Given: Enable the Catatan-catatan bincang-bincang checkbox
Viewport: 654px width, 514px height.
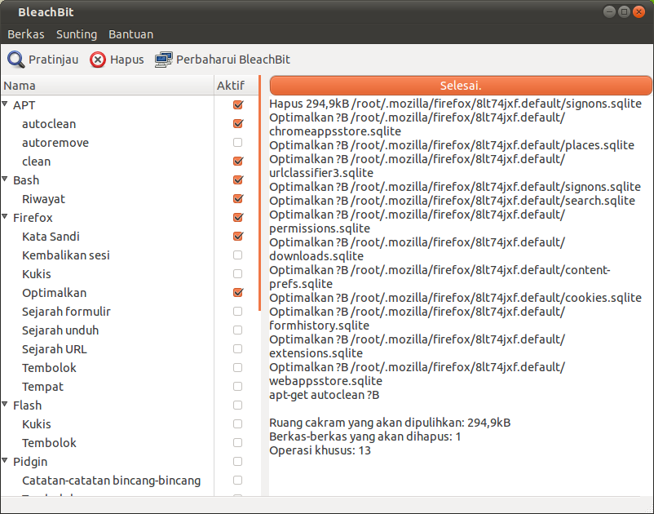Looking at the screenshot, I should point(238,481).
